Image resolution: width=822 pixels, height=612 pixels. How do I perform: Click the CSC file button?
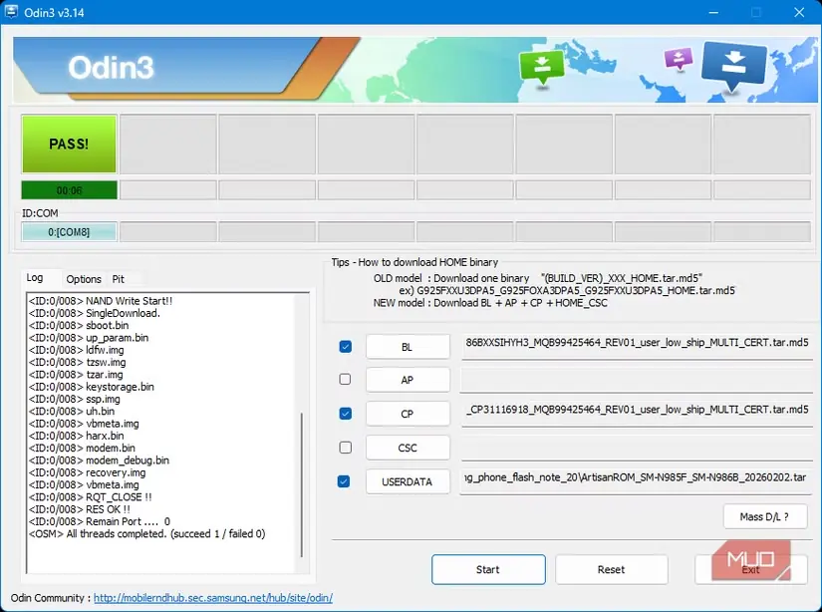(x=408, y=448)
